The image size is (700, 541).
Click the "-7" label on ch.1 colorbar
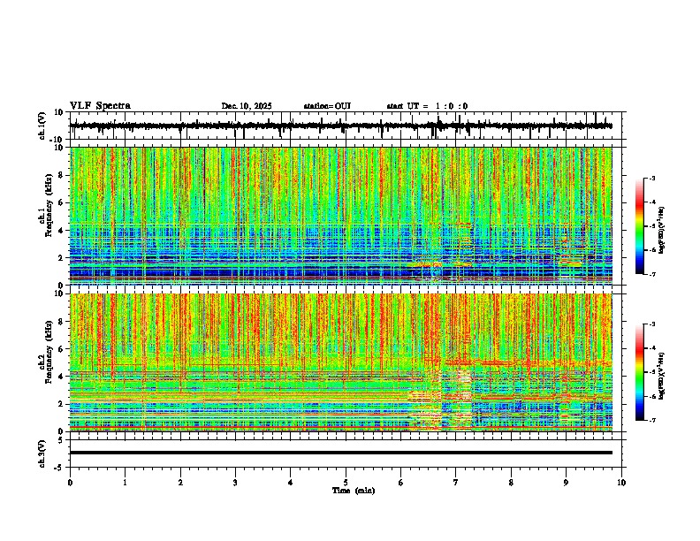pos(652,275)
